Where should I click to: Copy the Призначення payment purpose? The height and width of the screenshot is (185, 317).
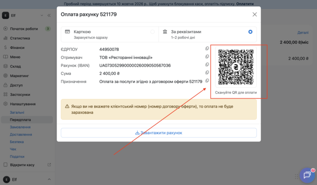pos(207,81)
